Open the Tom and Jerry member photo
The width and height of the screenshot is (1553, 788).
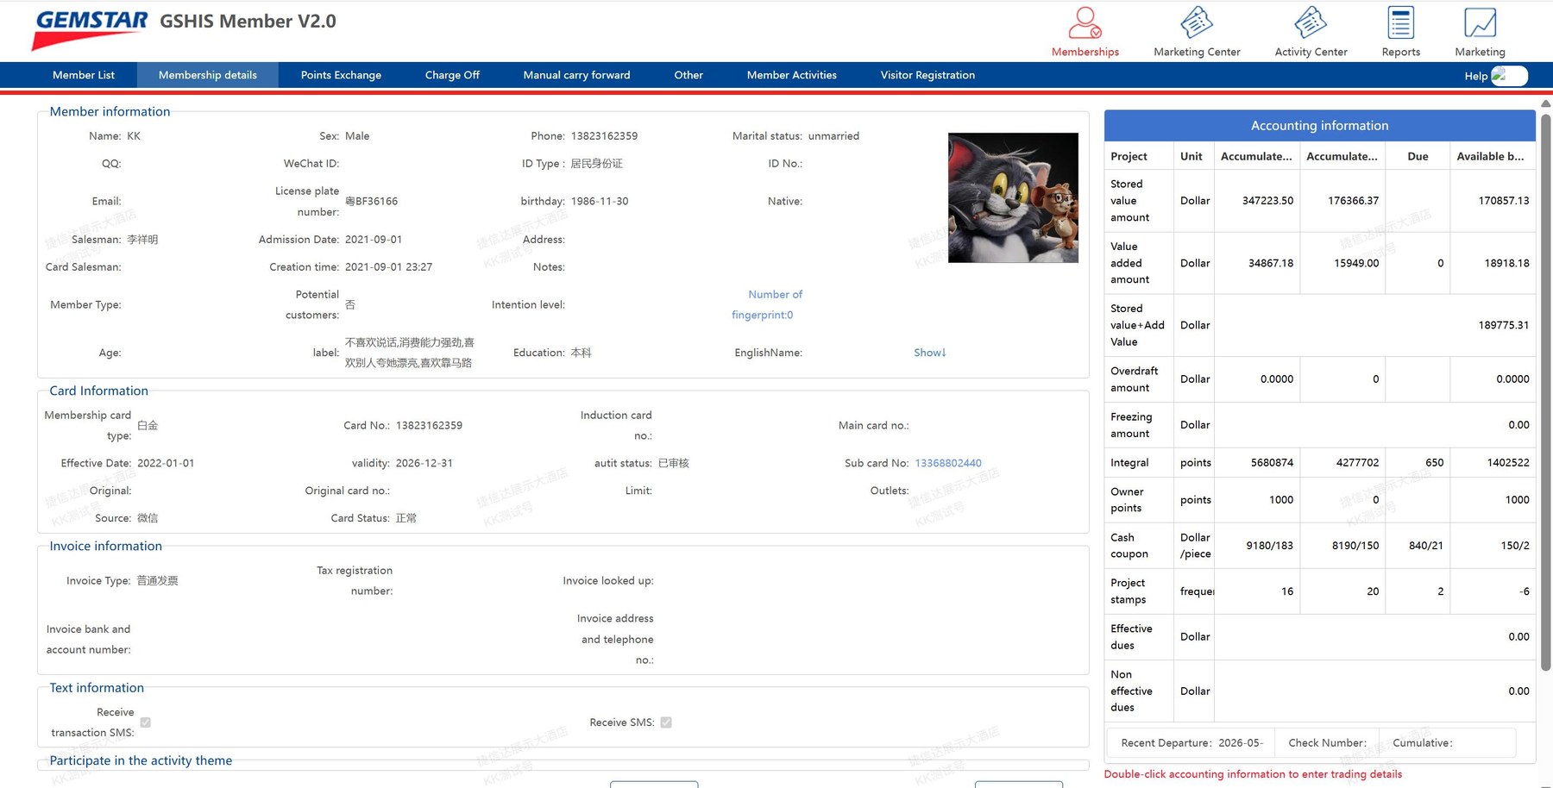1013,197
